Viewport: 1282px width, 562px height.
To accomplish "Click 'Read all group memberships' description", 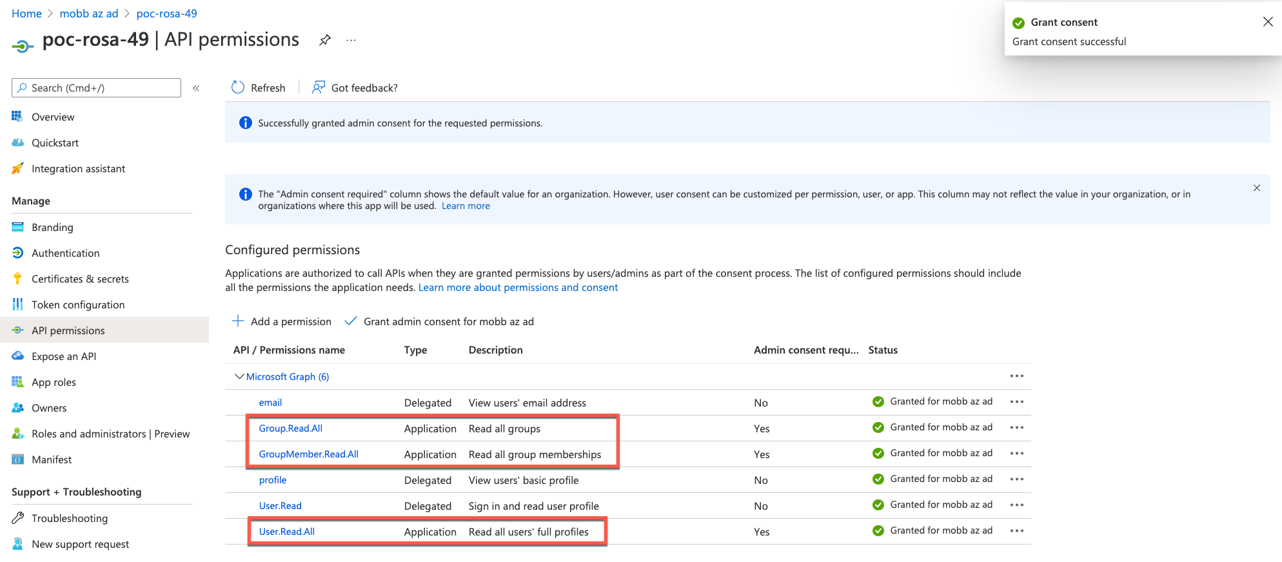I will (535, 454).
